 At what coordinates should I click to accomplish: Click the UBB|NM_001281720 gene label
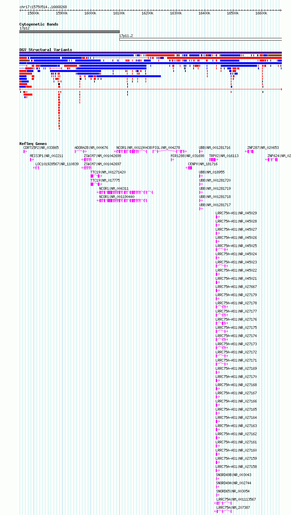[214, 180]
